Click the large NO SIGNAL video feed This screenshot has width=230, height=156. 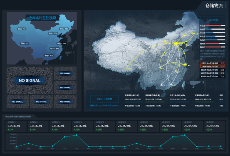click(x=30, y=80)
